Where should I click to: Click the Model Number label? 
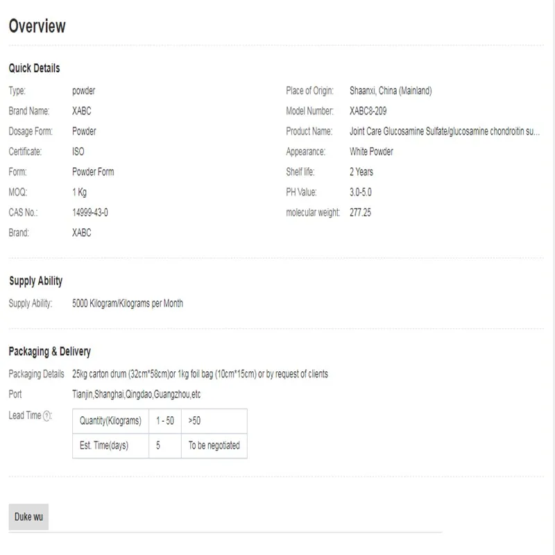[x=309, y=111]
